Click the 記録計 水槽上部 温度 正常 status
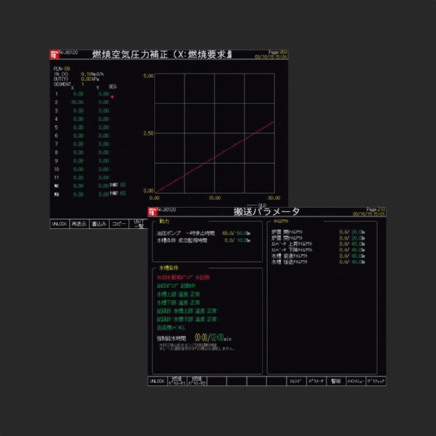 tap(186, 311)
